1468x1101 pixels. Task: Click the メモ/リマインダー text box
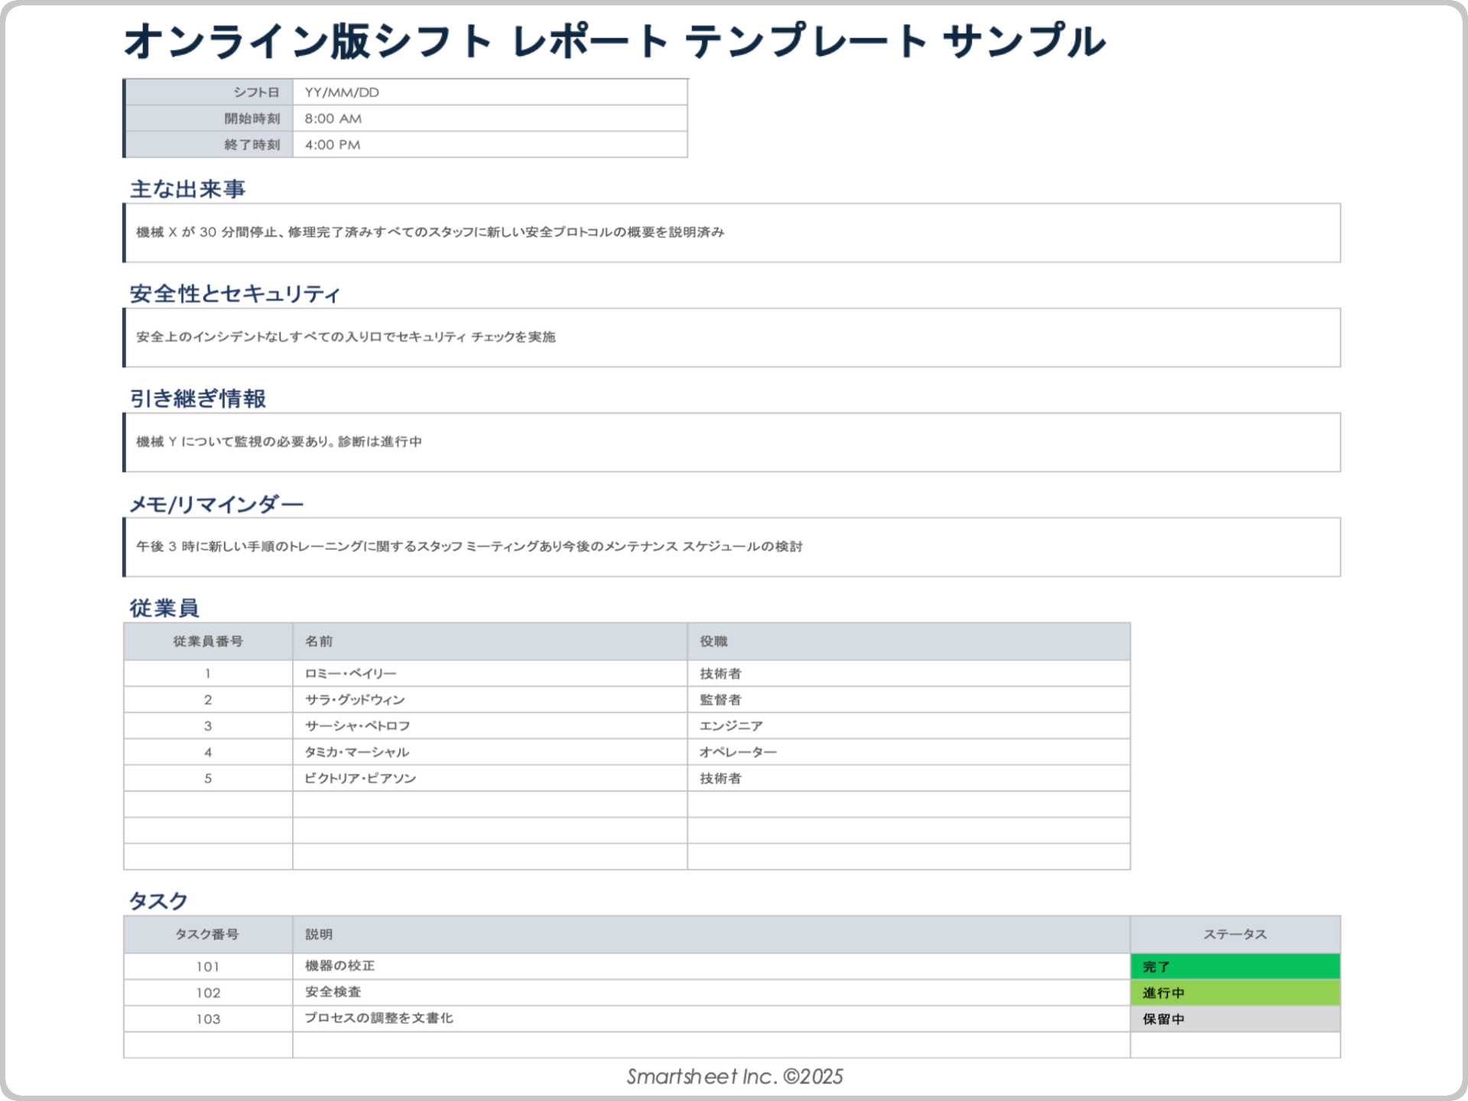coord(732,547)
